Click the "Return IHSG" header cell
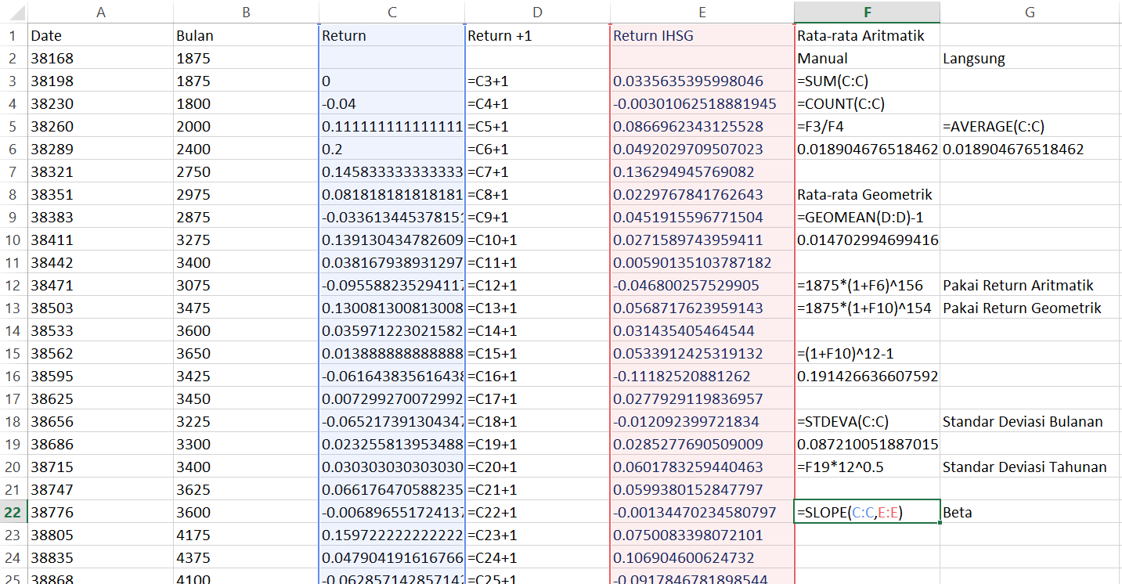This screenshot has height=584, width=1122. pyautogui.click(x=702, y=35)
